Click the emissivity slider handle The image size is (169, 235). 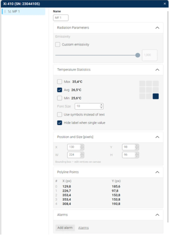[138, 55]
